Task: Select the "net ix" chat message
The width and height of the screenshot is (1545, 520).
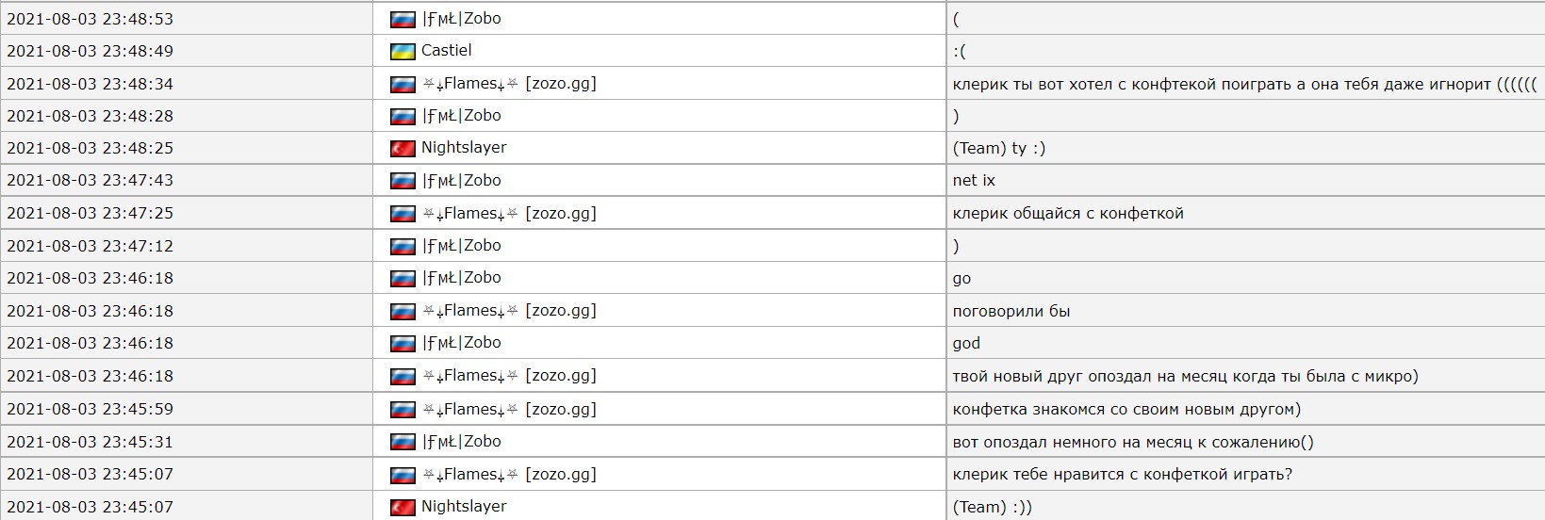Action: (974, 181)
